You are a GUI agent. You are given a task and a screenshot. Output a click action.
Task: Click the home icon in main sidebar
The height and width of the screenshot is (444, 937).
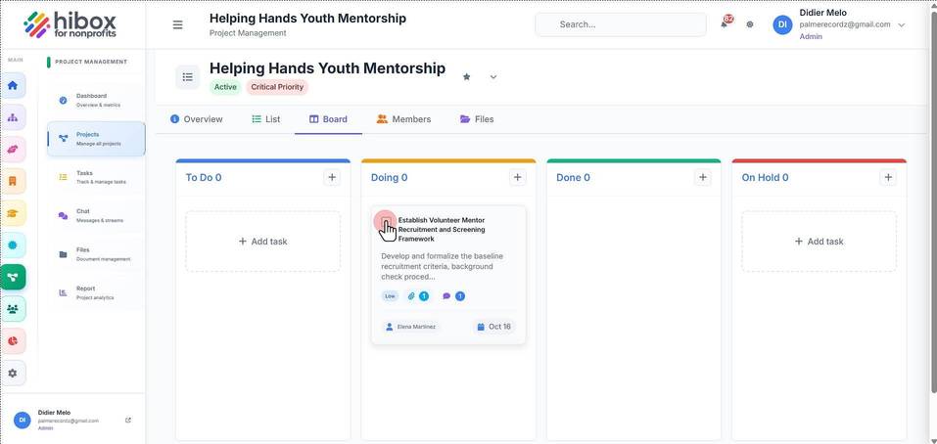(x=13, y=85)
